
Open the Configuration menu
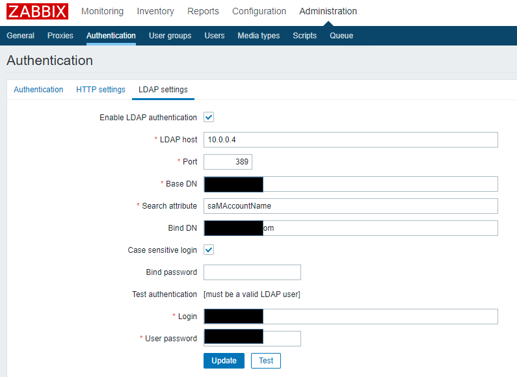coord(259,11)
